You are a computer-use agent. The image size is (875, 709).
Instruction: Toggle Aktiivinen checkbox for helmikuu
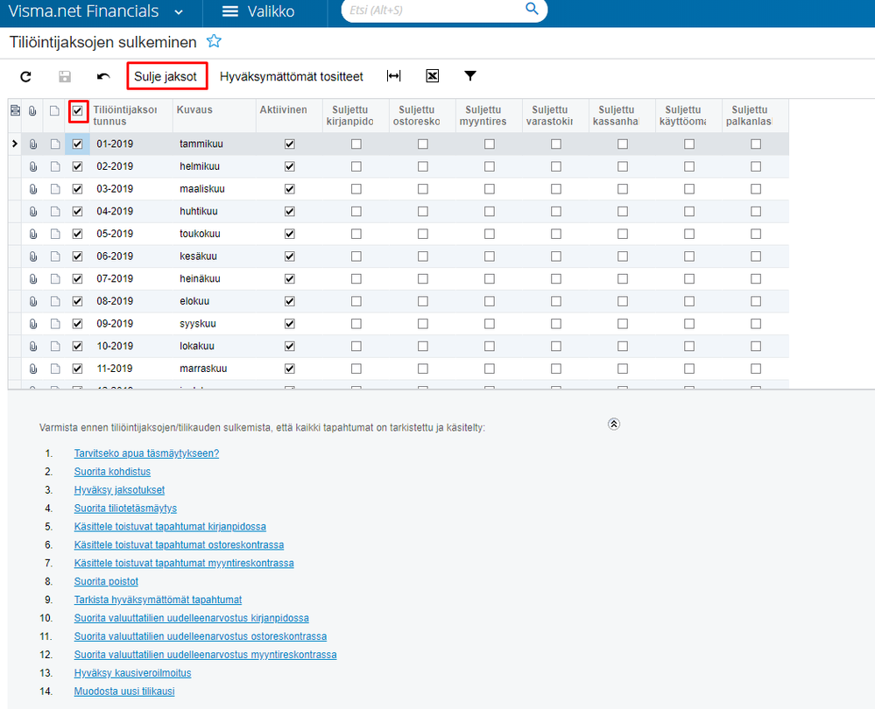(290, 166)
